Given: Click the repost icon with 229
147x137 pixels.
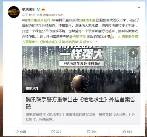Looking at the screenshot, I should [53, 132].
